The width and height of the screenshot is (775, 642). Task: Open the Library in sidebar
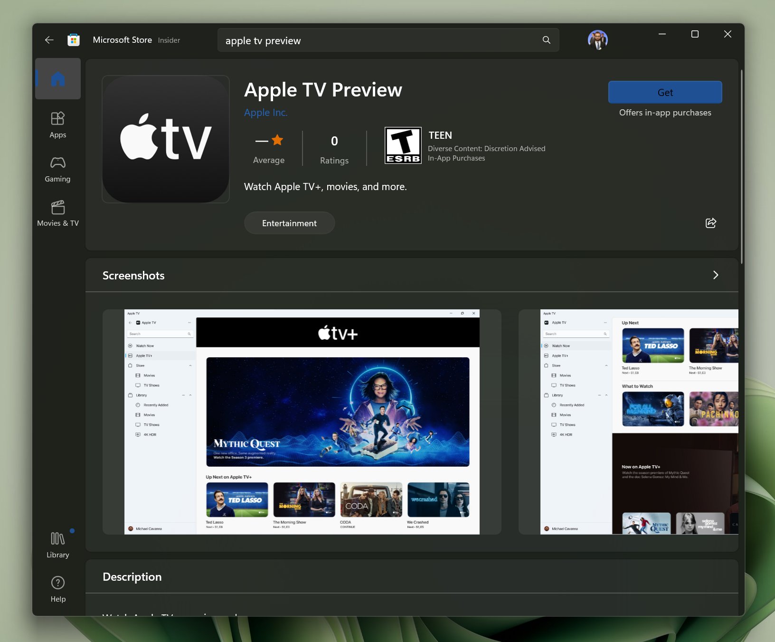tap(58, 545)
